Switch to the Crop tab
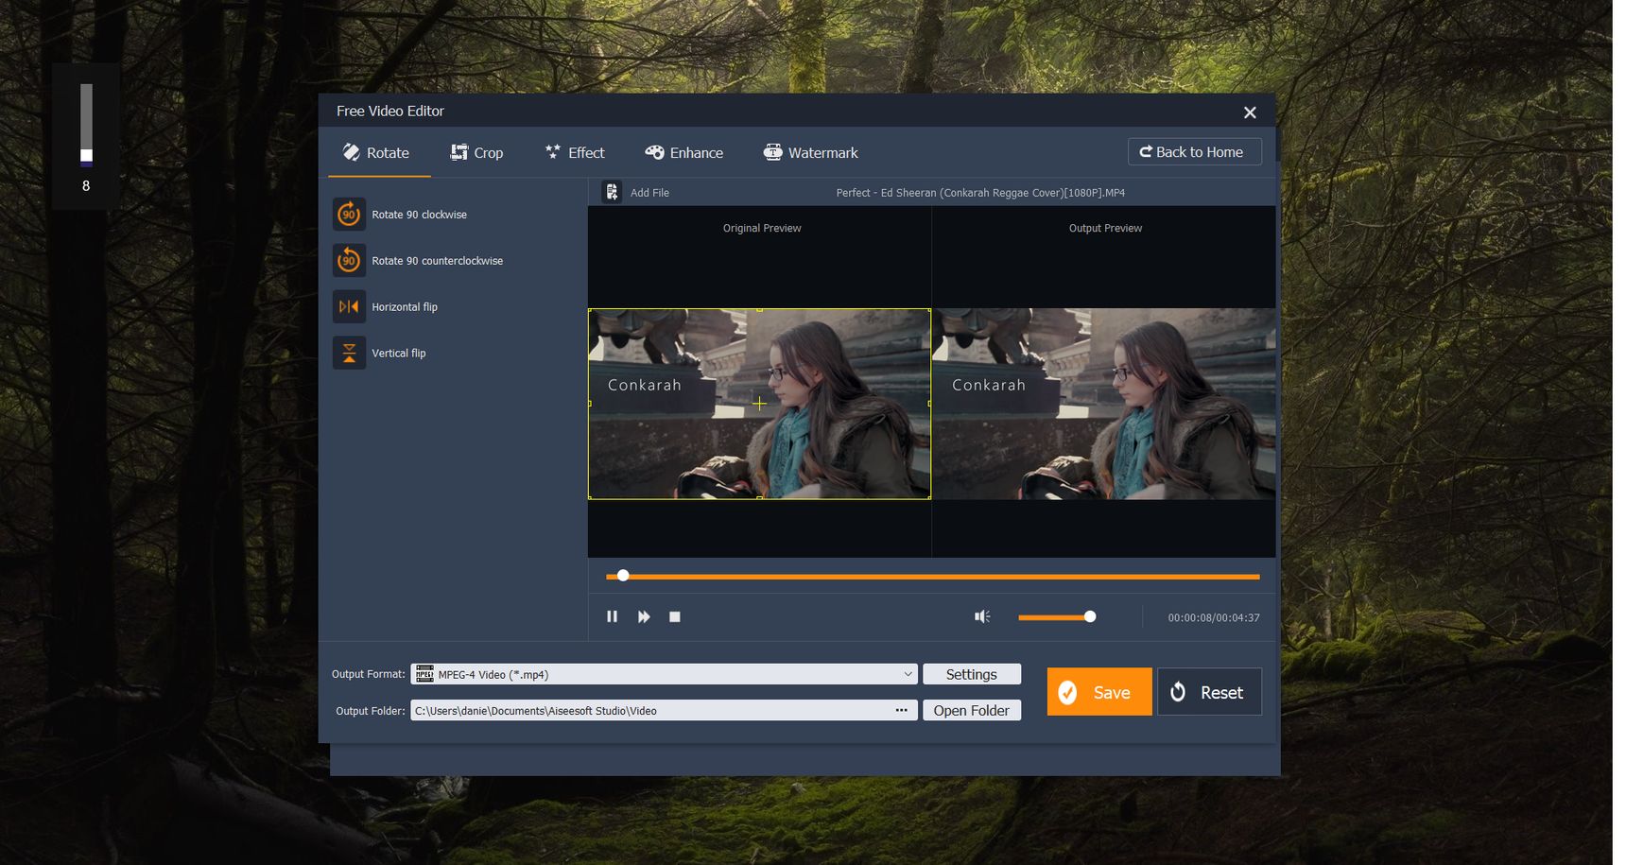The image size is (1626, 865). click(x=477, y=152)
